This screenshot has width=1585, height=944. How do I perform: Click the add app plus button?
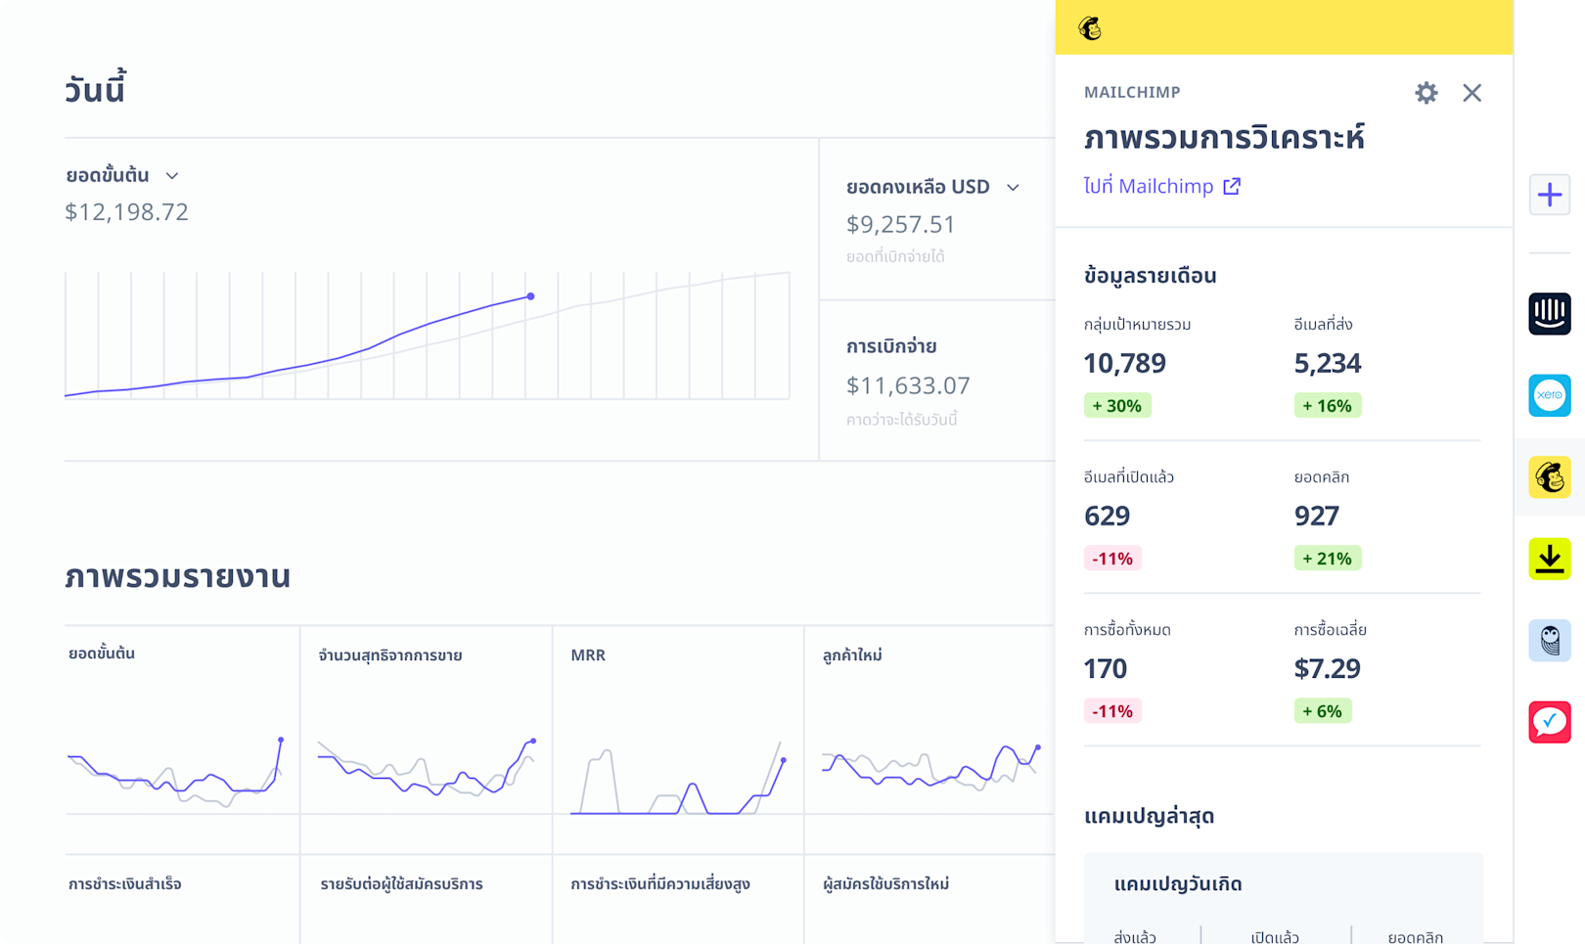pos(1550,195)
